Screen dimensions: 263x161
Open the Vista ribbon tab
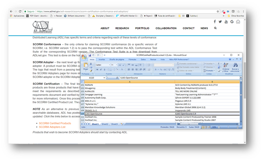(163, 59)
